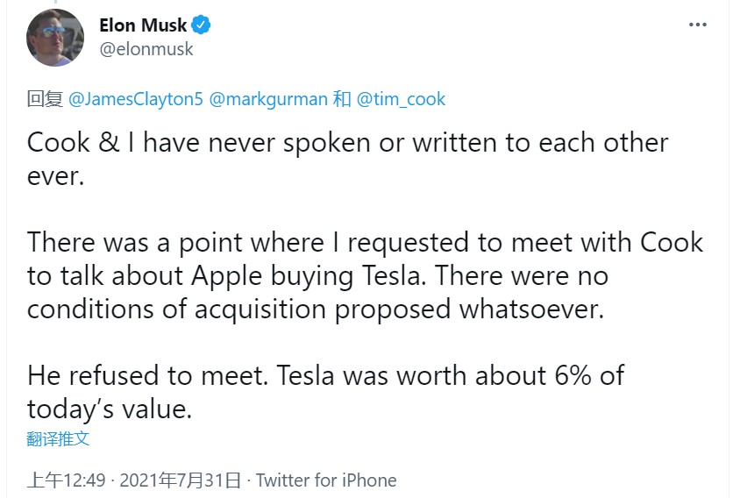Go to the @tim_cook profile mention
This screenshot has height=498, width=740.
click(x=401, y=99)
